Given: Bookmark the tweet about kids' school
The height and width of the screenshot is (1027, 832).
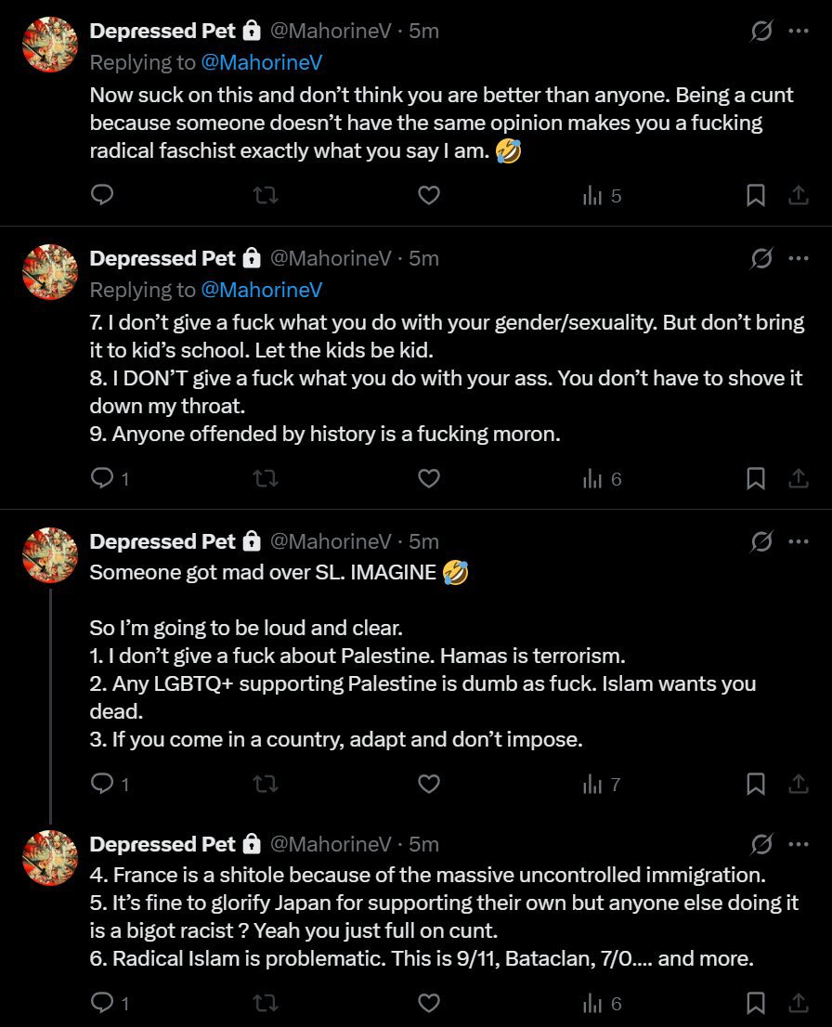Looking at the screenshot, I should [x=756, y=478].
